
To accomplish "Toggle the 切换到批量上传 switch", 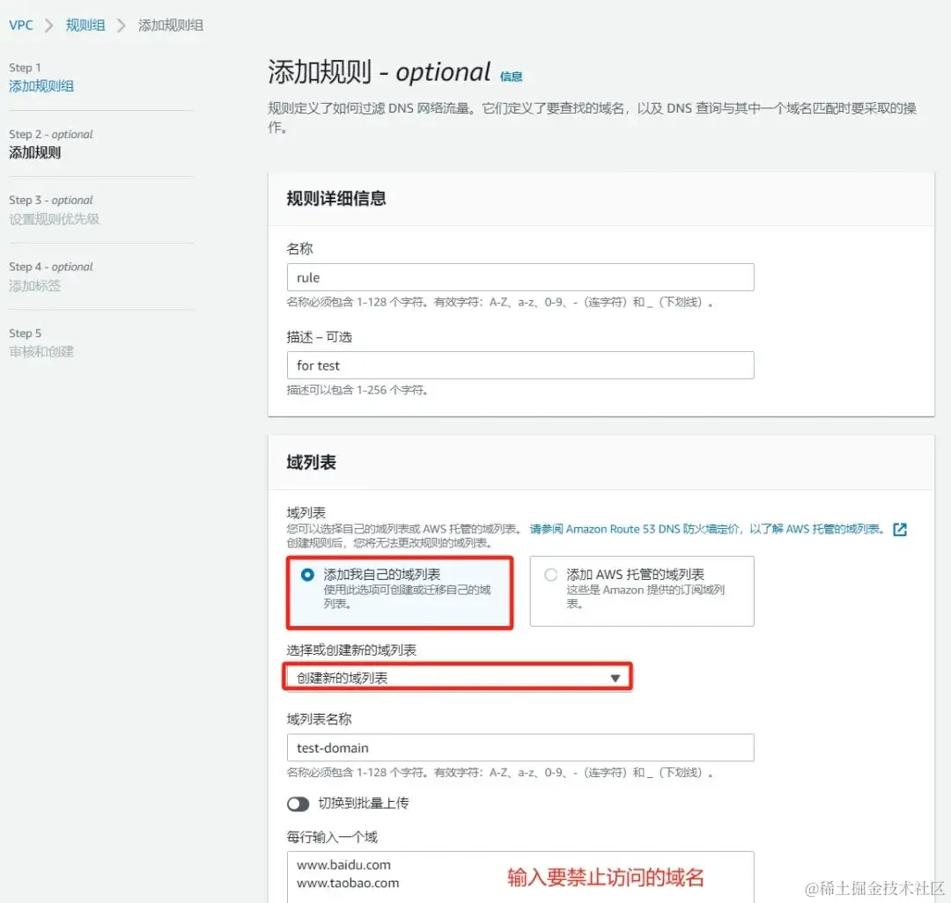I will (298, 804).
